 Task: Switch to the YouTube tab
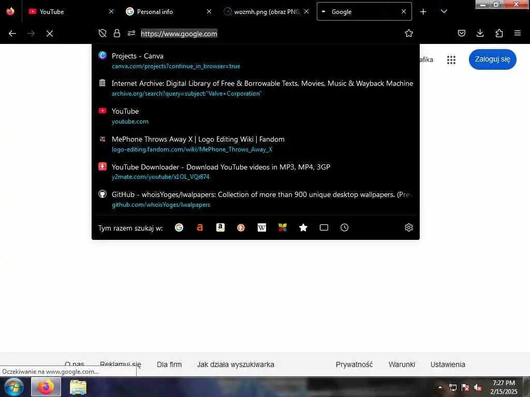pyautogui.click(x=70, y=11)
